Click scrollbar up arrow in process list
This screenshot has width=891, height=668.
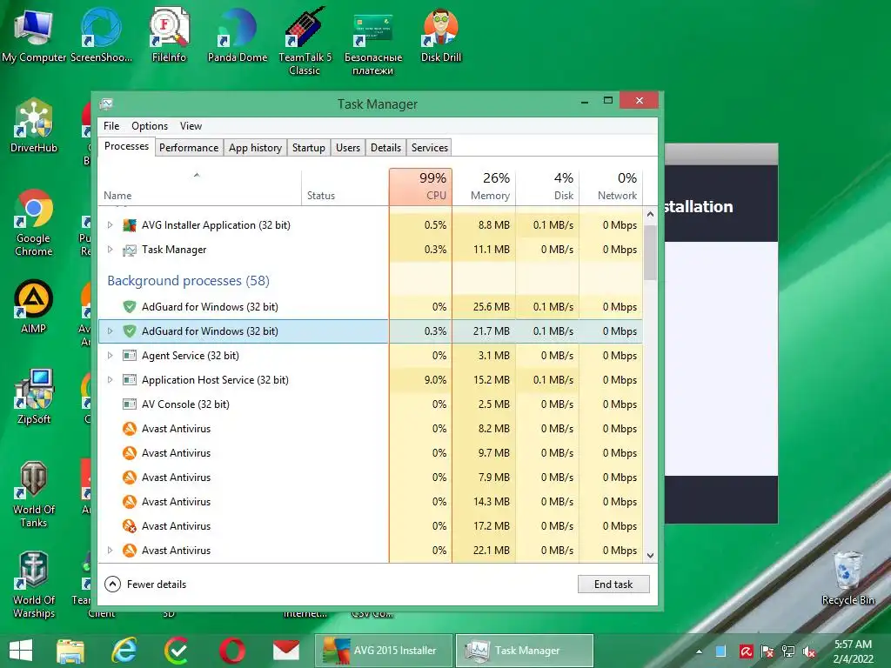coord(651,214)
